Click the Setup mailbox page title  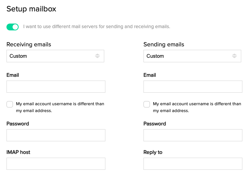[31, 9]
